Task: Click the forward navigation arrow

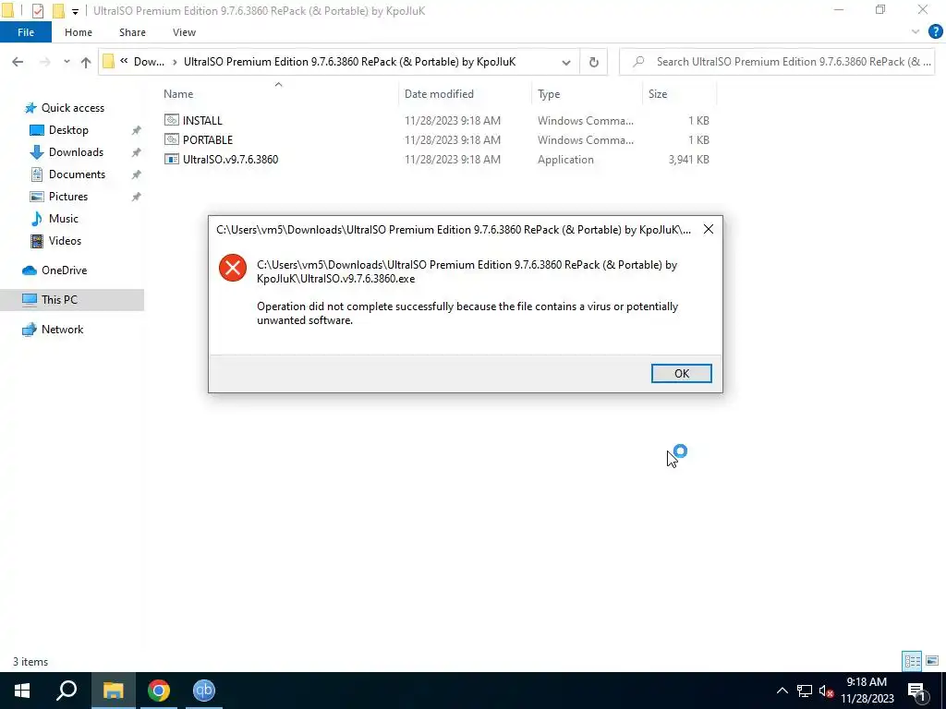Action: coord(44,62)
